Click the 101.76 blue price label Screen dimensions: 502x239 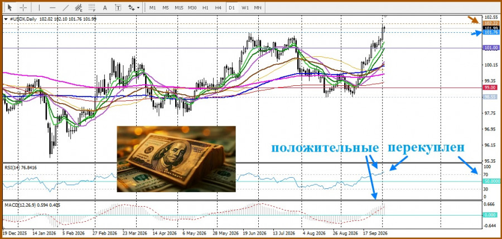[491, 33]
